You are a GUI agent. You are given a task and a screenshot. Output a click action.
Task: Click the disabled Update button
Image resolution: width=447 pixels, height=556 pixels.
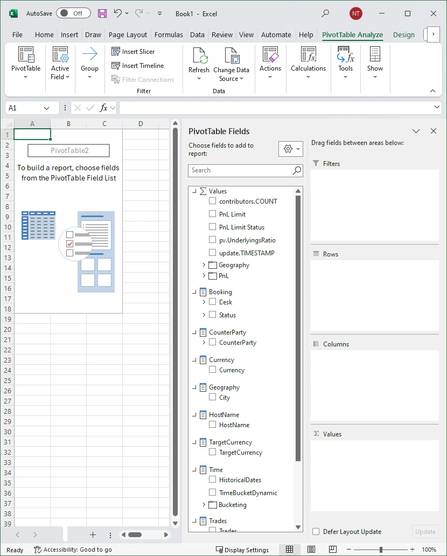[x=425, y=532]
